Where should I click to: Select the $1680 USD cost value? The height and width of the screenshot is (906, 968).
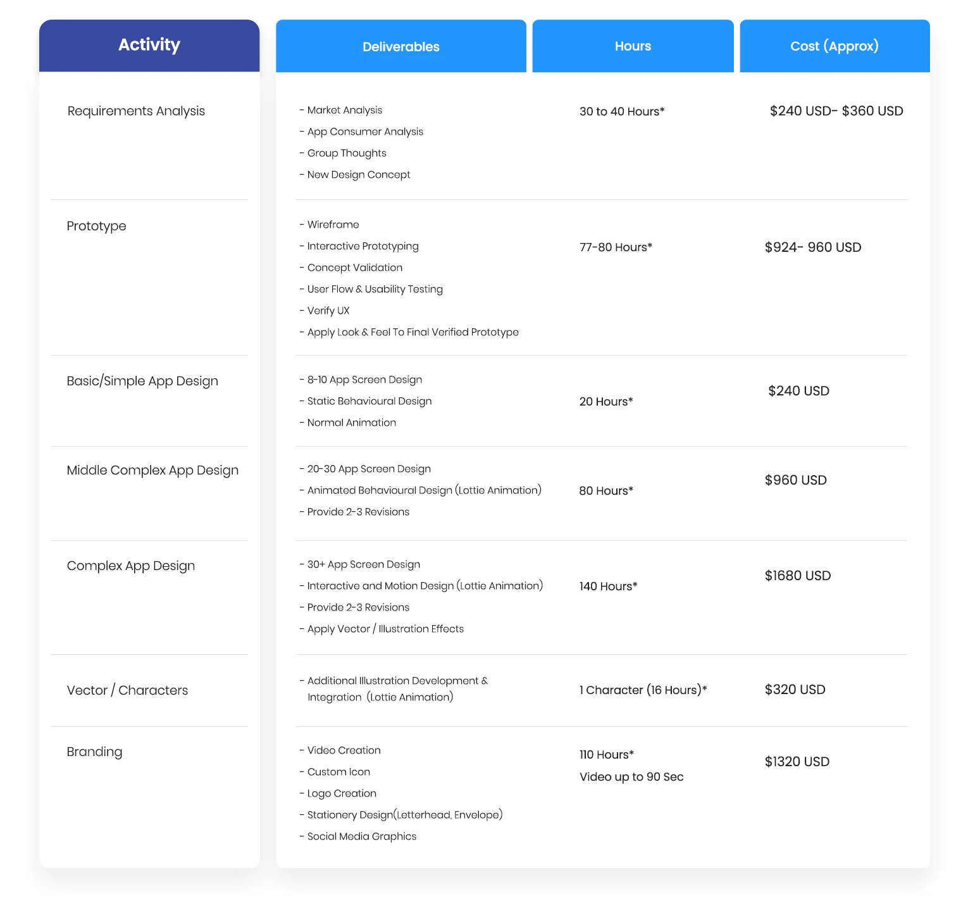pyautogui.click(x=797, y=576)
